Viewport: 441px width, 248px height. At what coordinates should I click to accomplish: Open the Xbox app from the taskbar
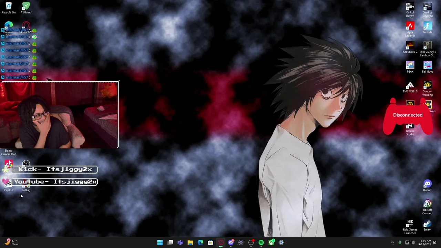[271, 242]
